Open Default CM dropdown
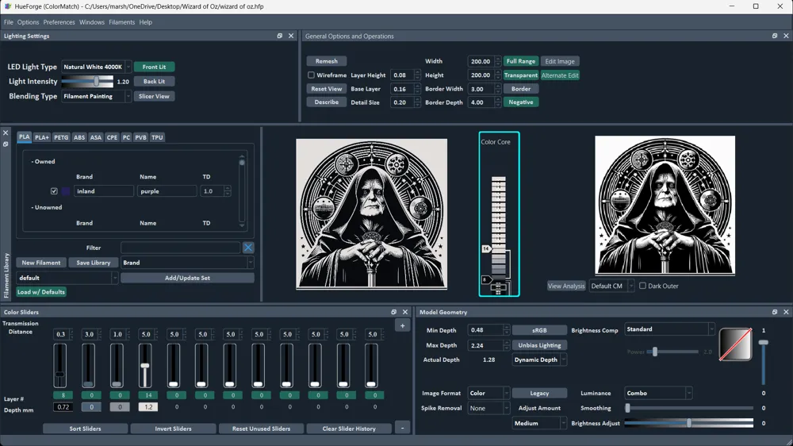The width and height of the screenshot is (793, 446). click(611, 286)
